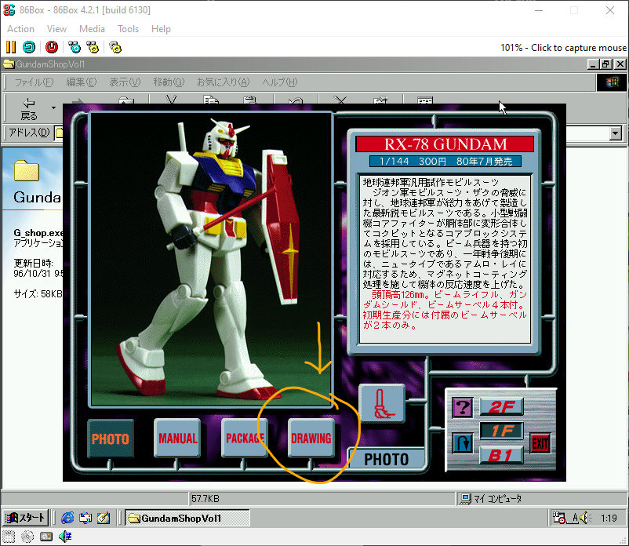Restore the GundamShopVol1 Explorer window
629x546 pixels.
pos(605,64)
